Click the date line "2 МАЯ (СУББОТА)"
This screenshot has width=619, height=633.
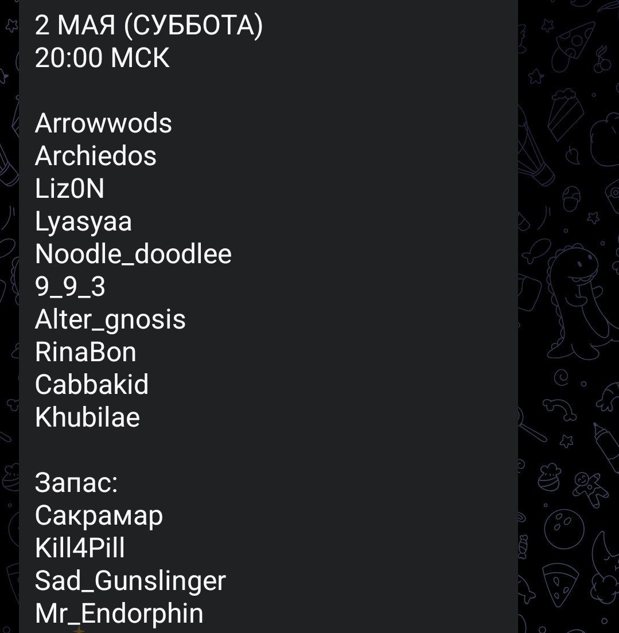coord(149,25)
